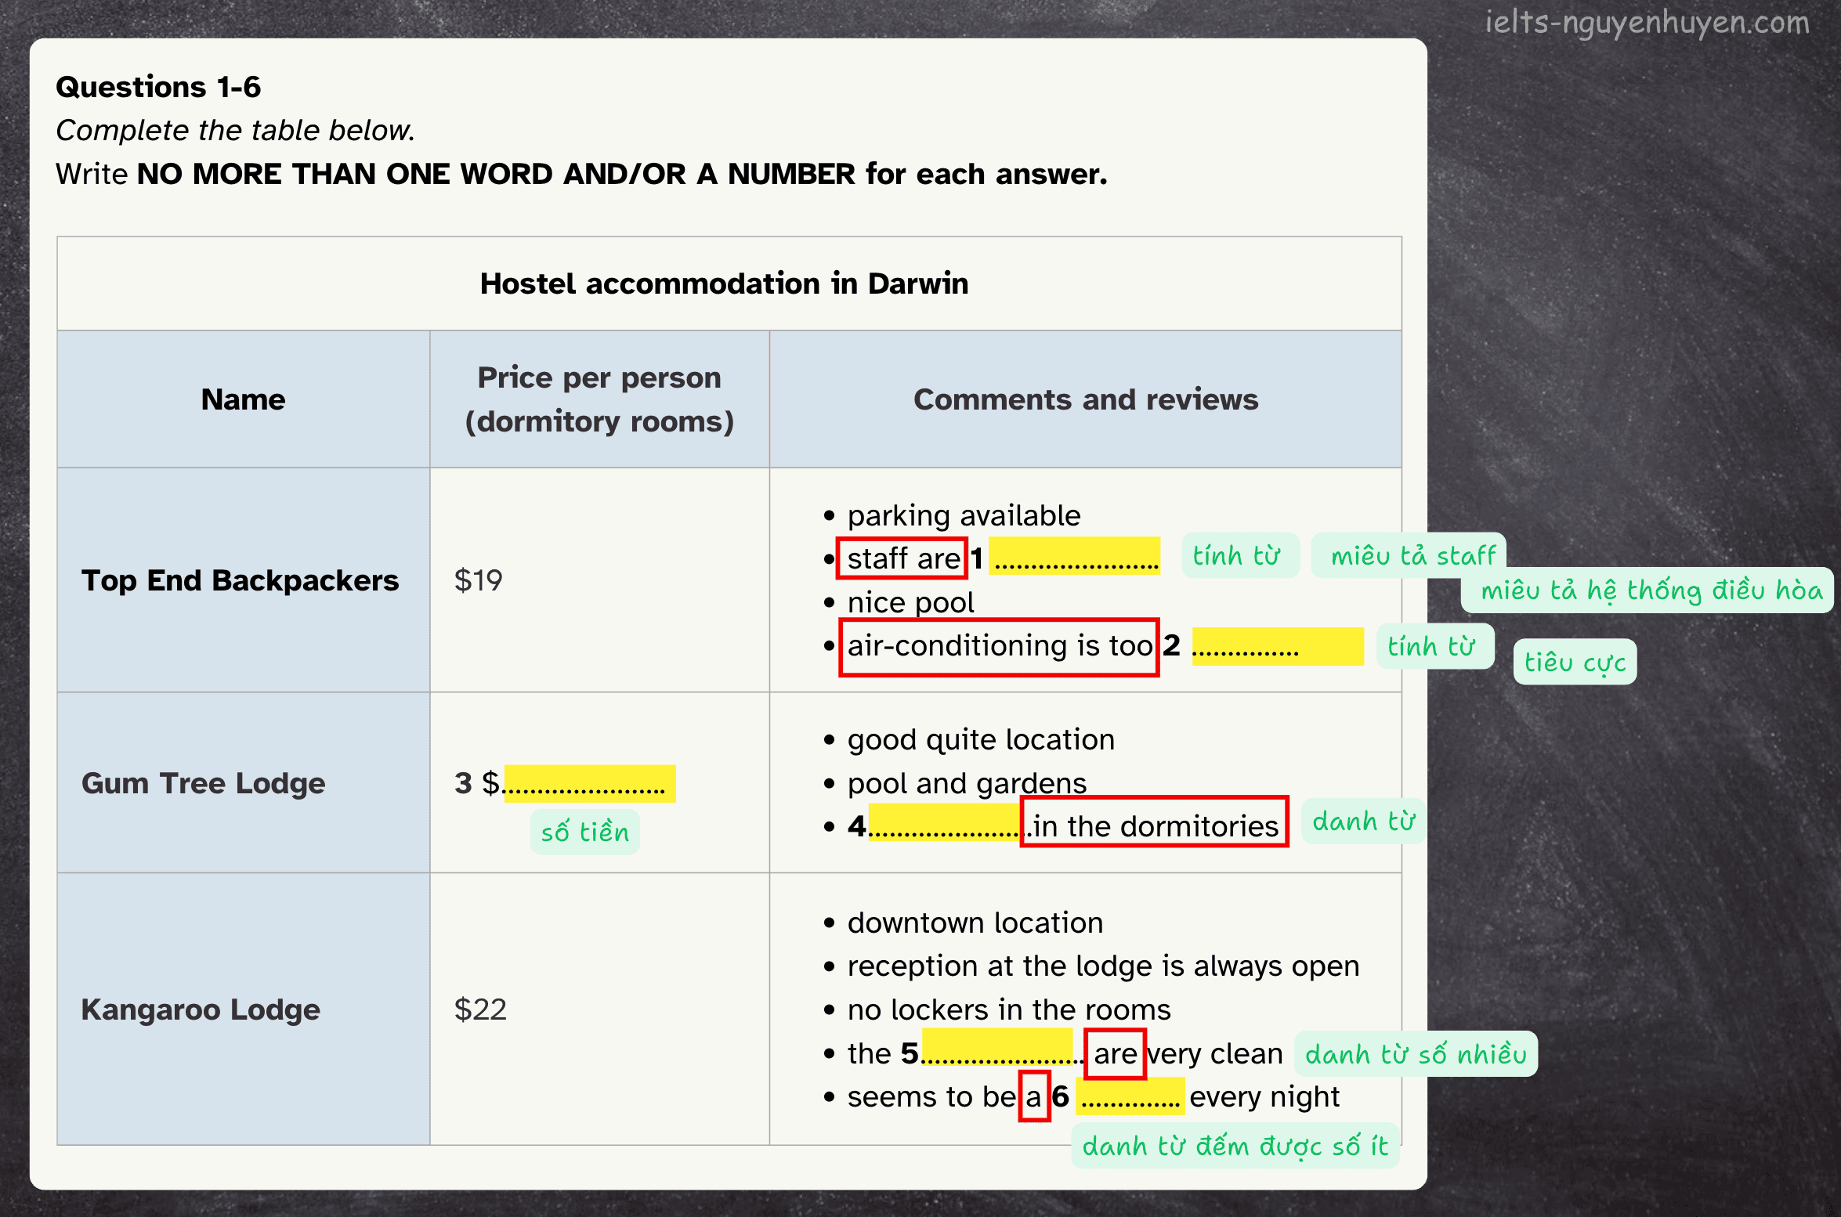The image size is (1841, 1217).
Task: Click the "Comments and reviews" column header
Action: tap(1085, 399)
